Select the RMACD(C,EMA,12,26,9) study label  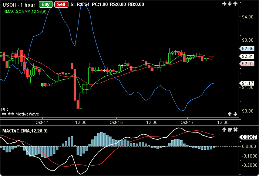[25, 11]
